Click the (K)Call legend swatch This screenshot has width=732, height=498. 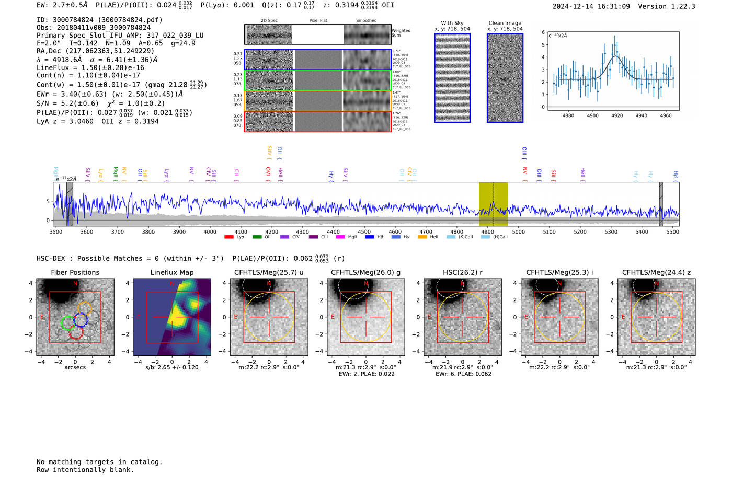coord(451,237)
